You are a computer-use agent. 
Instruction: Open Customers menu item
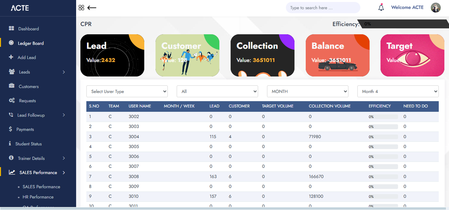tap(29, 86)
